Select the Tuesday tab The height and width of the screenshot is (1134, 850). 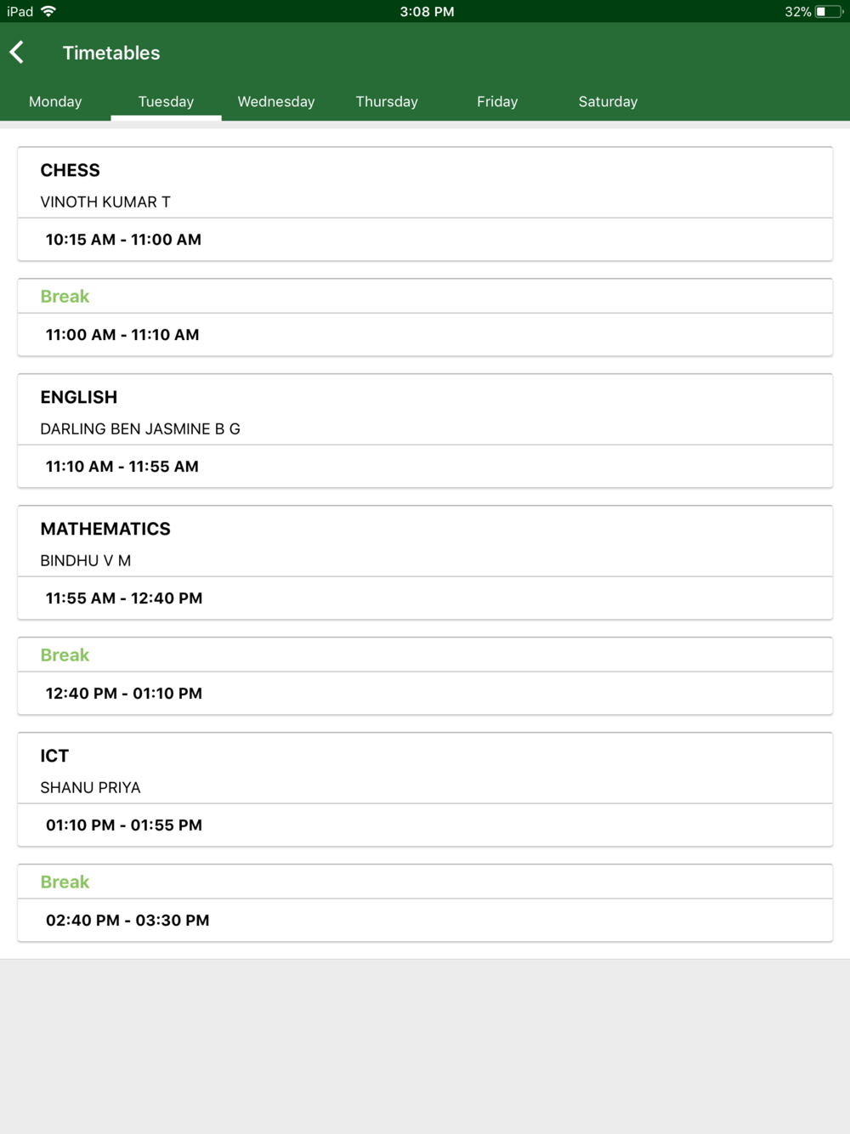(166, 101)
